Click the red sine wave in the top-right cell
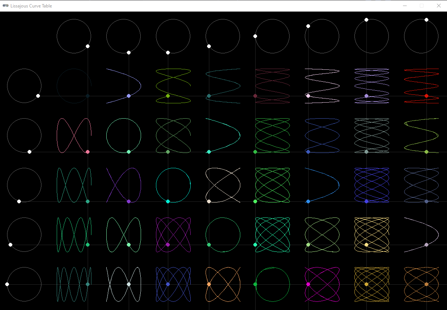Viewport: 447px width, 310px height. (421, 86)
